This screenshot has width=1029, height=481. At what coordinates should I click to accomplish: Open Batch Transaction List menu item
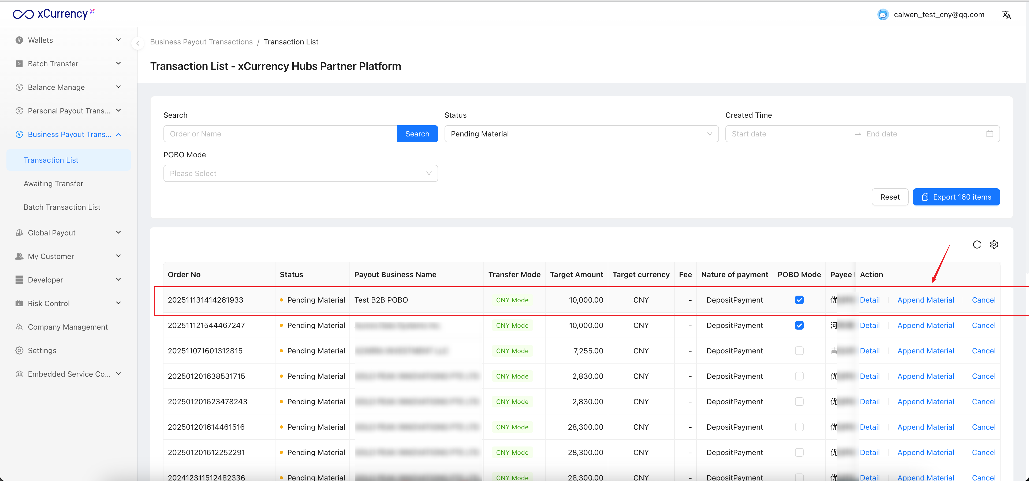point(62,207)
